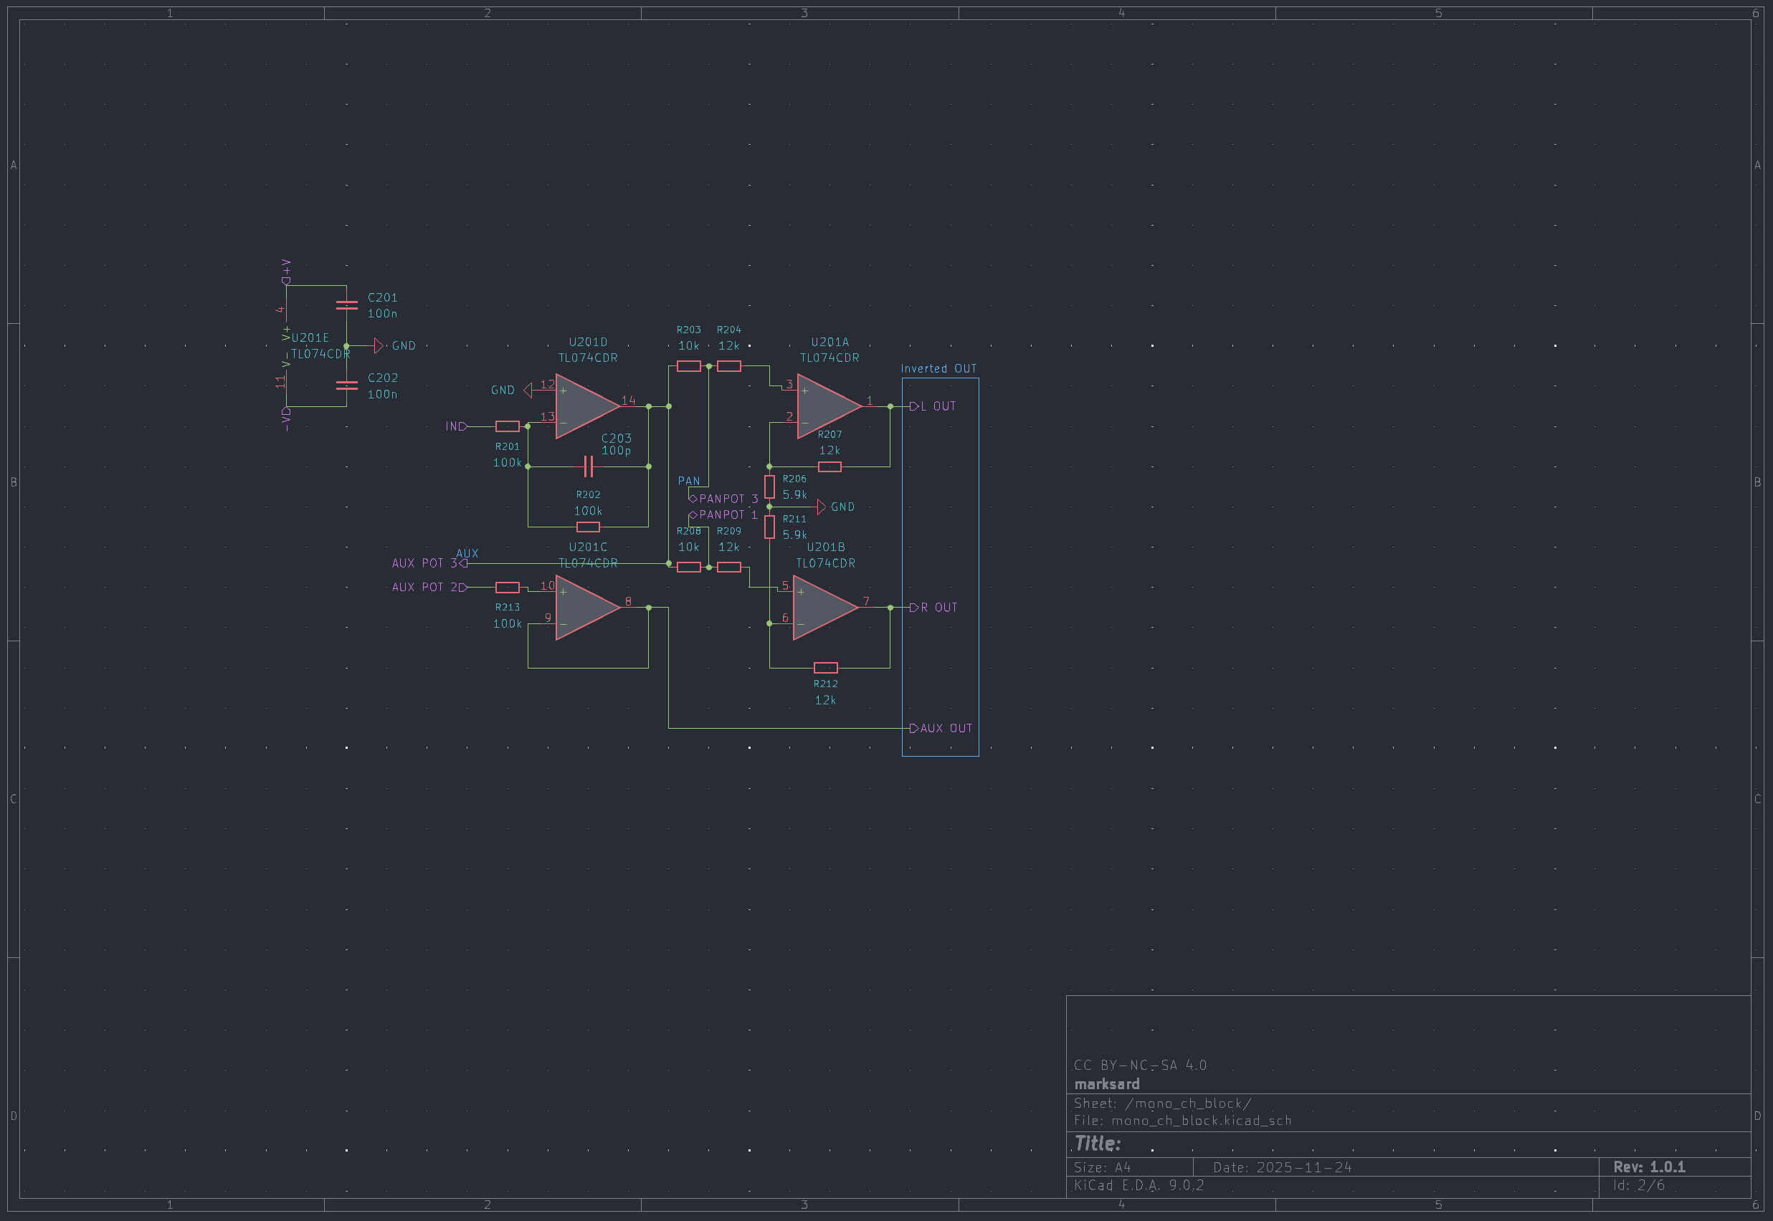Select resistor R202 symbol in feedback loop

tap(588, 527)
